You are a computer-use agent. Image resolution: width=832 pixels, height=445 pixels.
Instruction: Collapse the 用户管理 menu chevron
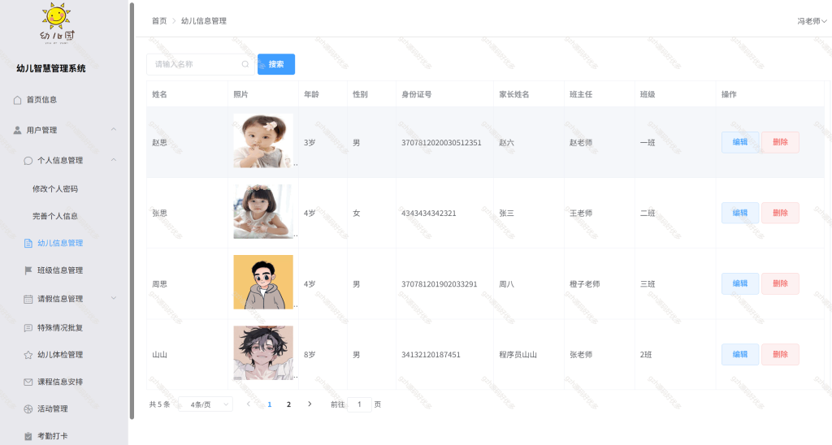(x=114, y=129)
